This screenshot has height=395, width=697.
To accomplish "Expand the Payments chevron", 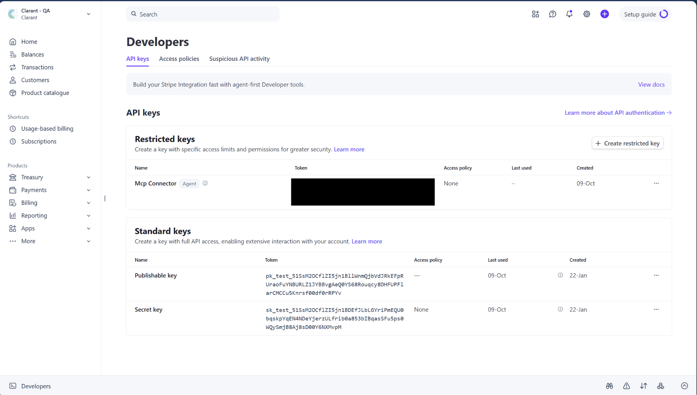I will [89, 190].
